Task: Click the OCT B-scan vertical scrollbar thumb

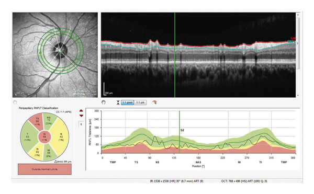Action: (x=298, y=43)
